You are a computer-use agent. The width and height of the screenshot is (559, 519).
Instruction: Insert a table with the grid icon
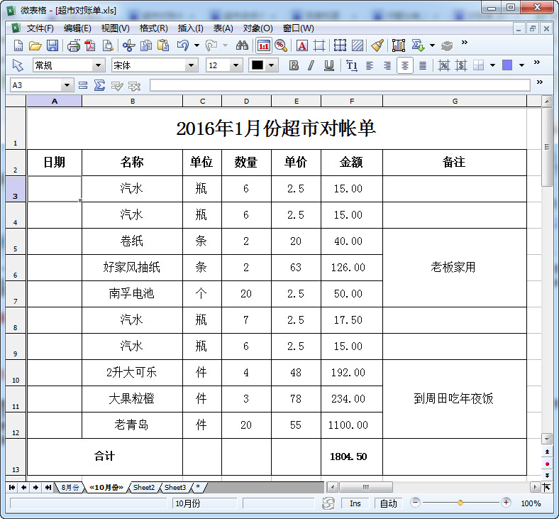point(340,45)
